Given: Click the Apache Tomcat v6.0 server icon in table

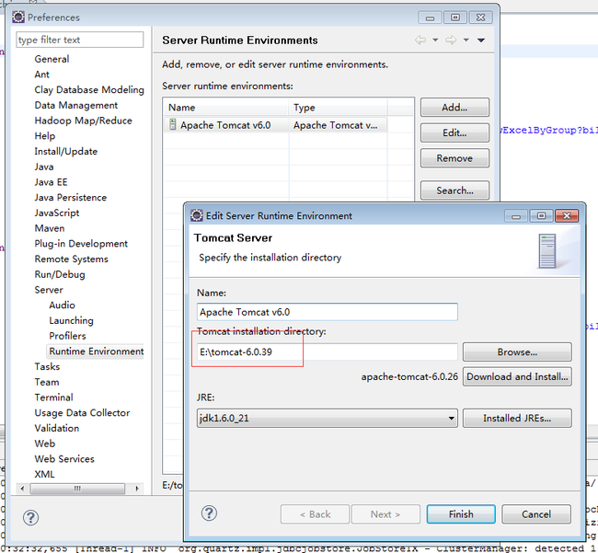Looking at the screenshot, I should 173,125.
